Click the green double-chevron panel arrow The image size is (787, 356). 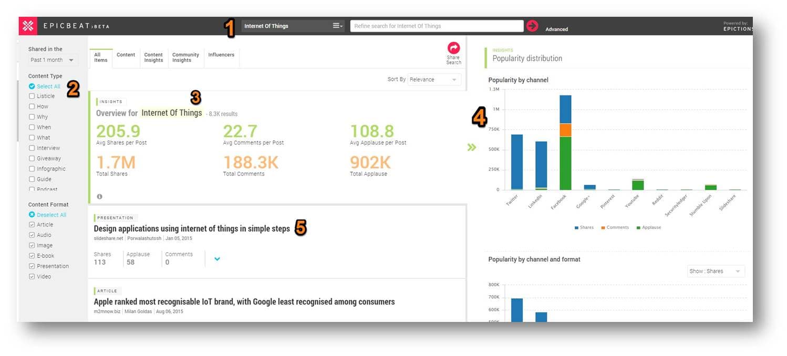coord(472,147)
